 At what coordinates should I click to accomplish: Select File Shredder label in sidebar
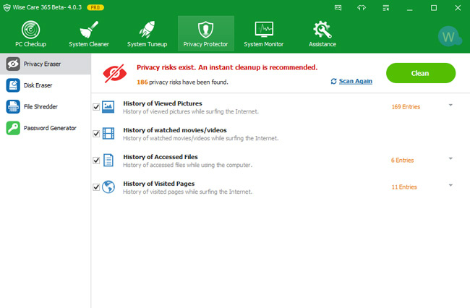tap(40, 107)
